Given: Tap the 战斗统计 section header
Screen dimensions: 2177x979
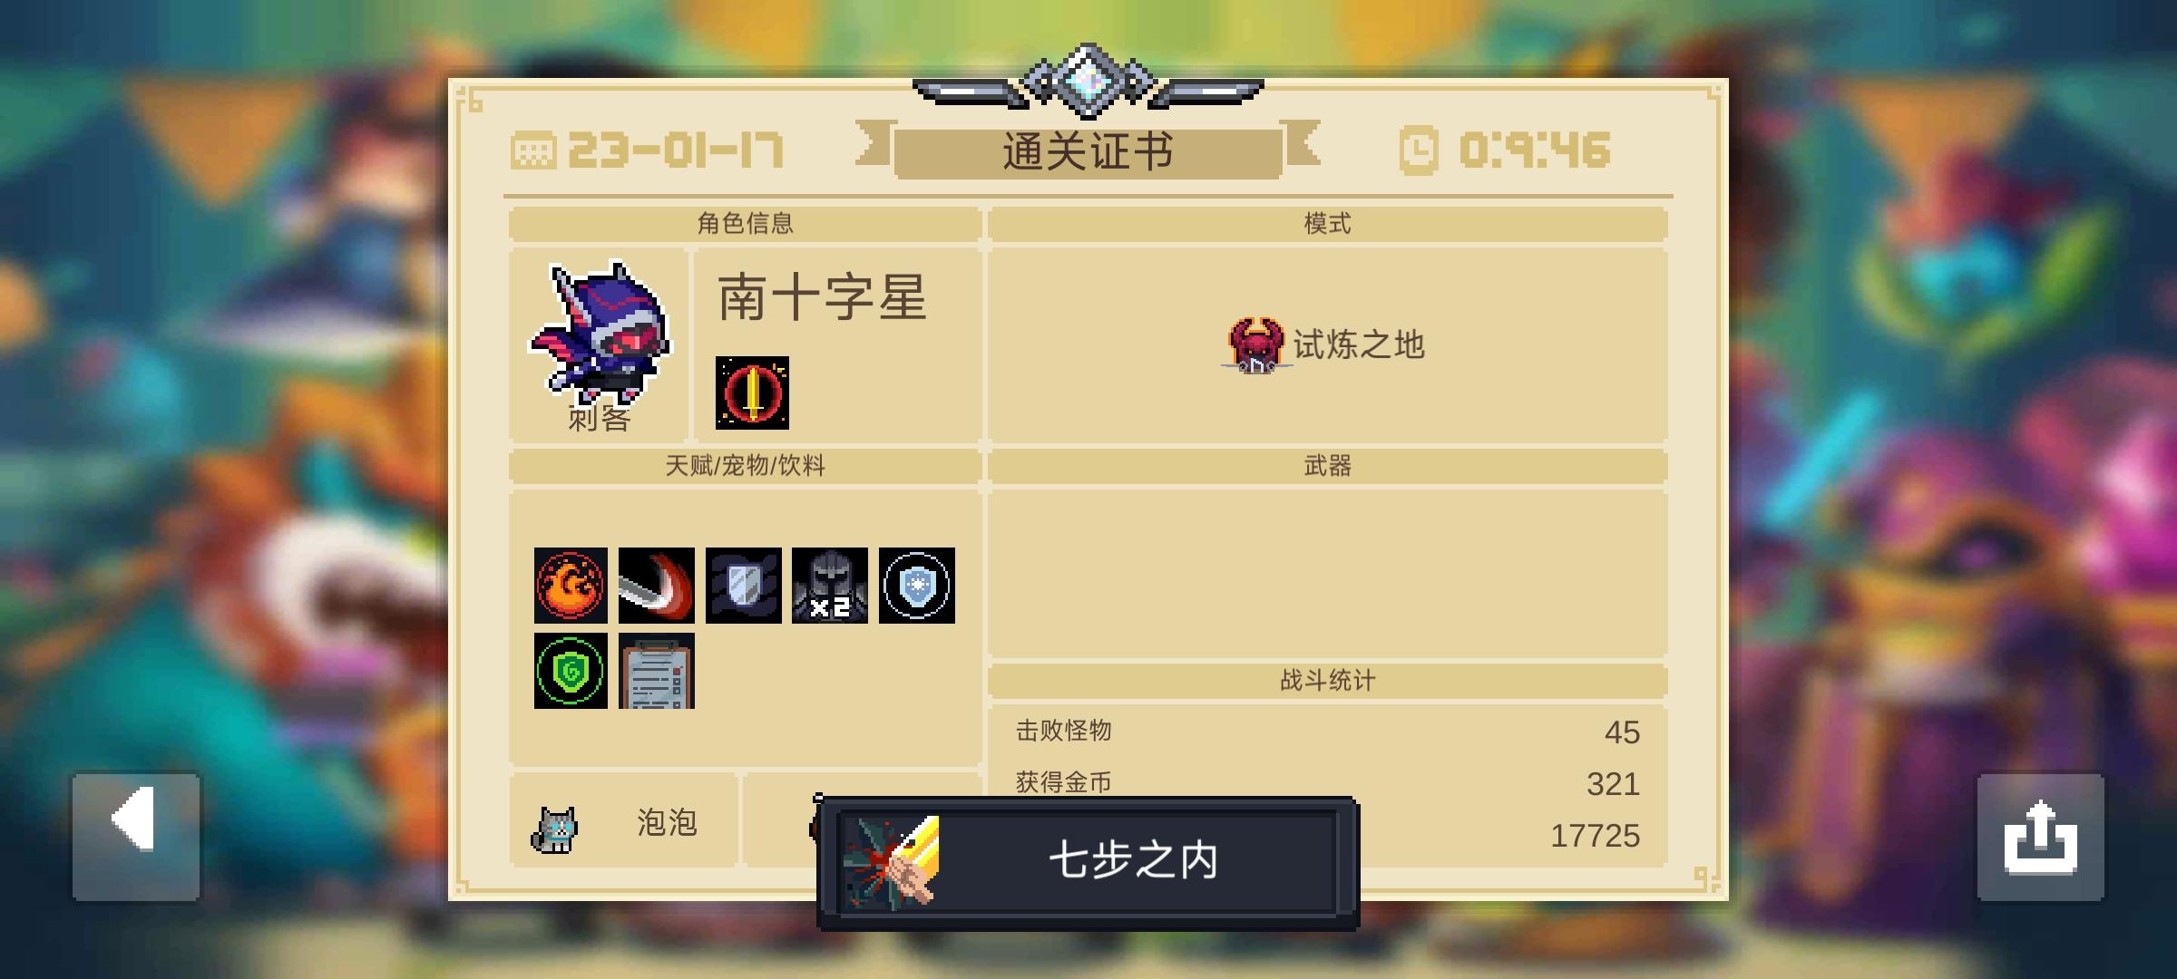Looking at the screenshot, I should tap(1327, 680).
